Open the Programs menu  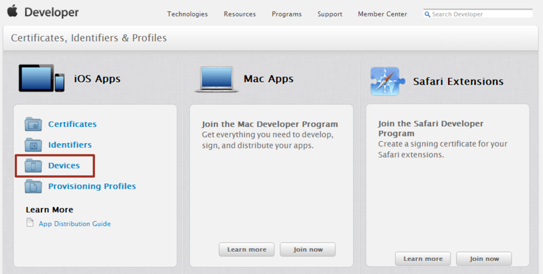tap(286, 14)
